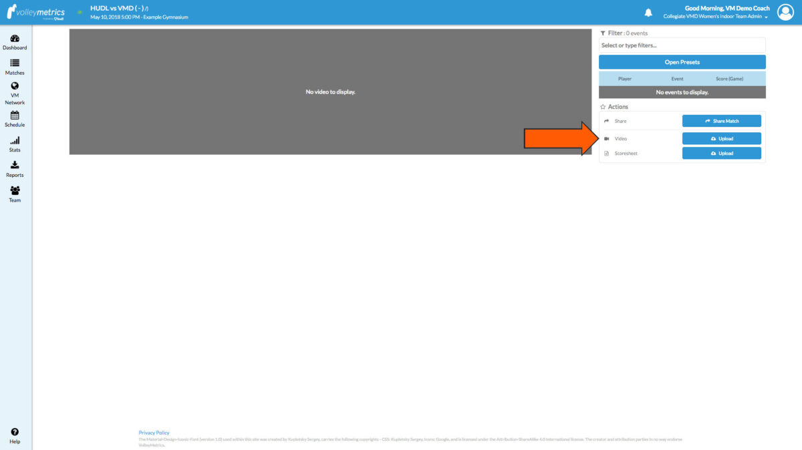The image size is (802, 450).
Task: Open notifications via the bell icon
Action: [648, 12]
